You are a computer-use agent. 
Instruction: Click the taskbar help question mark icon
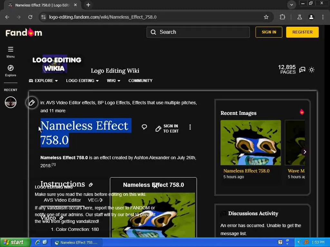coord(280,242)
